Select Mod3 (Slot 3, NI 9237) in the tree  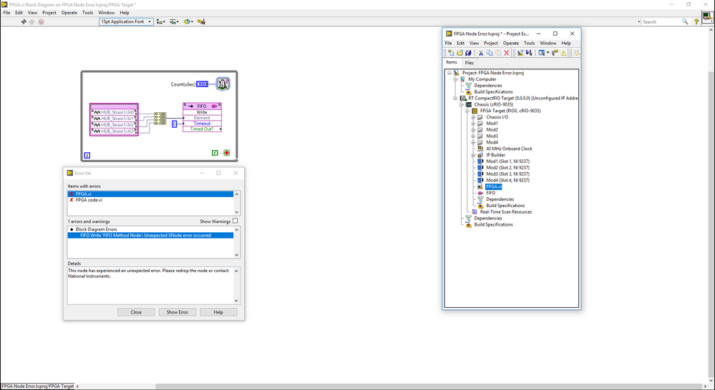click(507, 174)
